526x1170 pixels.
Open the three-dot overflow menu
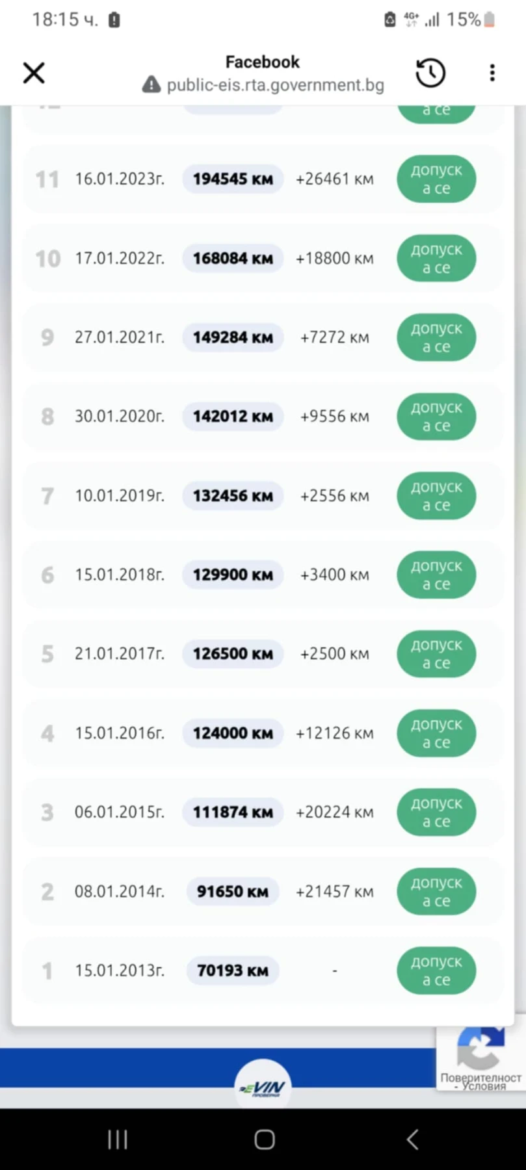(x=492, y=73)
